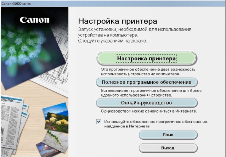Open the Онлайн-руководство button
This screenshot has width=226, height=157.
[x=147, y=103]
